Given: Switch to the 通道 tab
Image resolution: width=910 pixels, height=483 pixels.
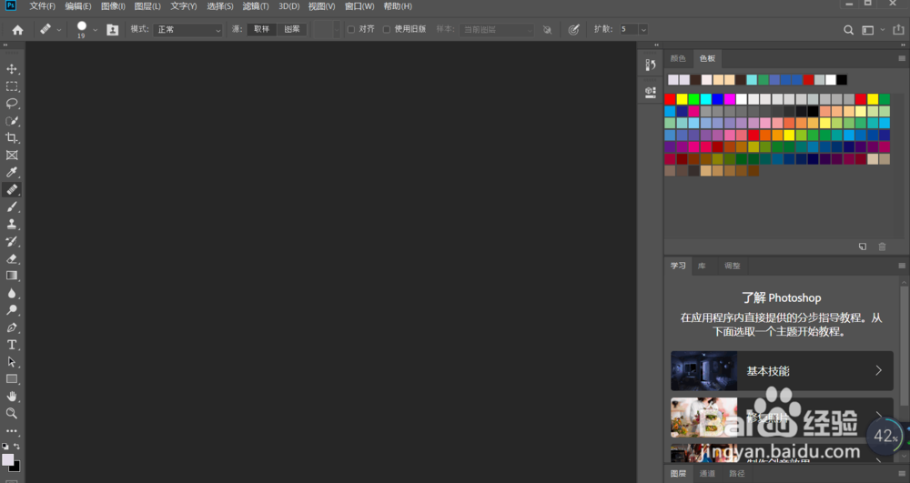Looking at the screenshot, I should 707,473.
